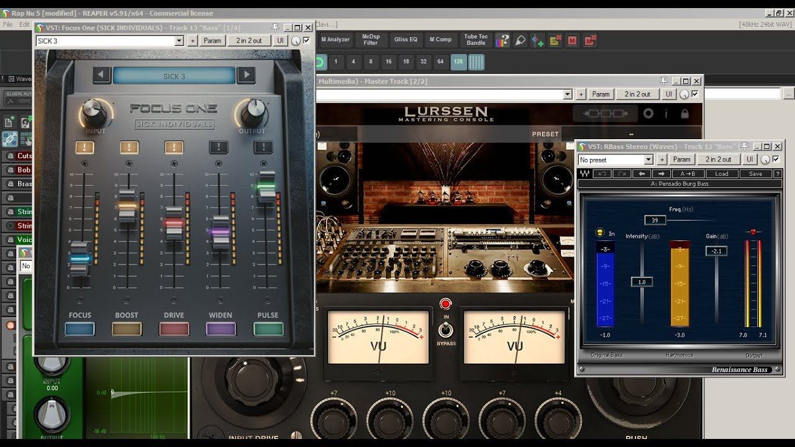Click the Waves logo in RBass
Screen dimensions: 795x447
coord(584,174)
